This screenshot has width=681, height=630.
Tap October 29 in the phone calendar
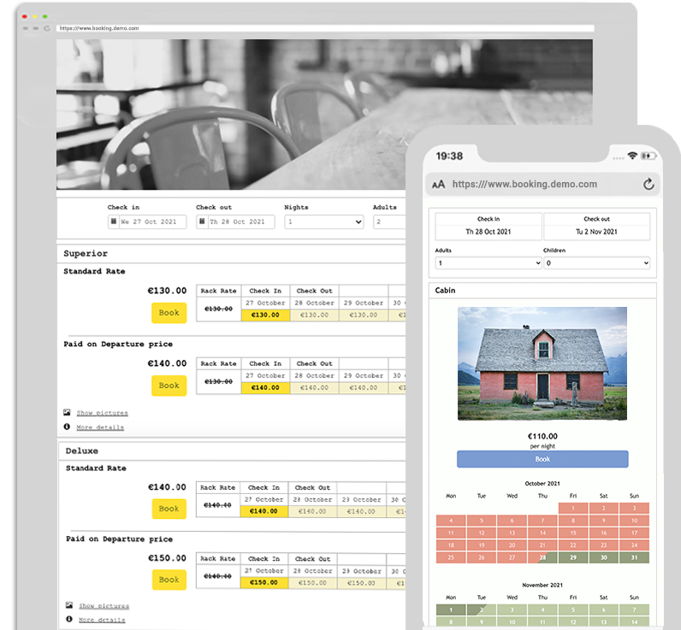573,557
